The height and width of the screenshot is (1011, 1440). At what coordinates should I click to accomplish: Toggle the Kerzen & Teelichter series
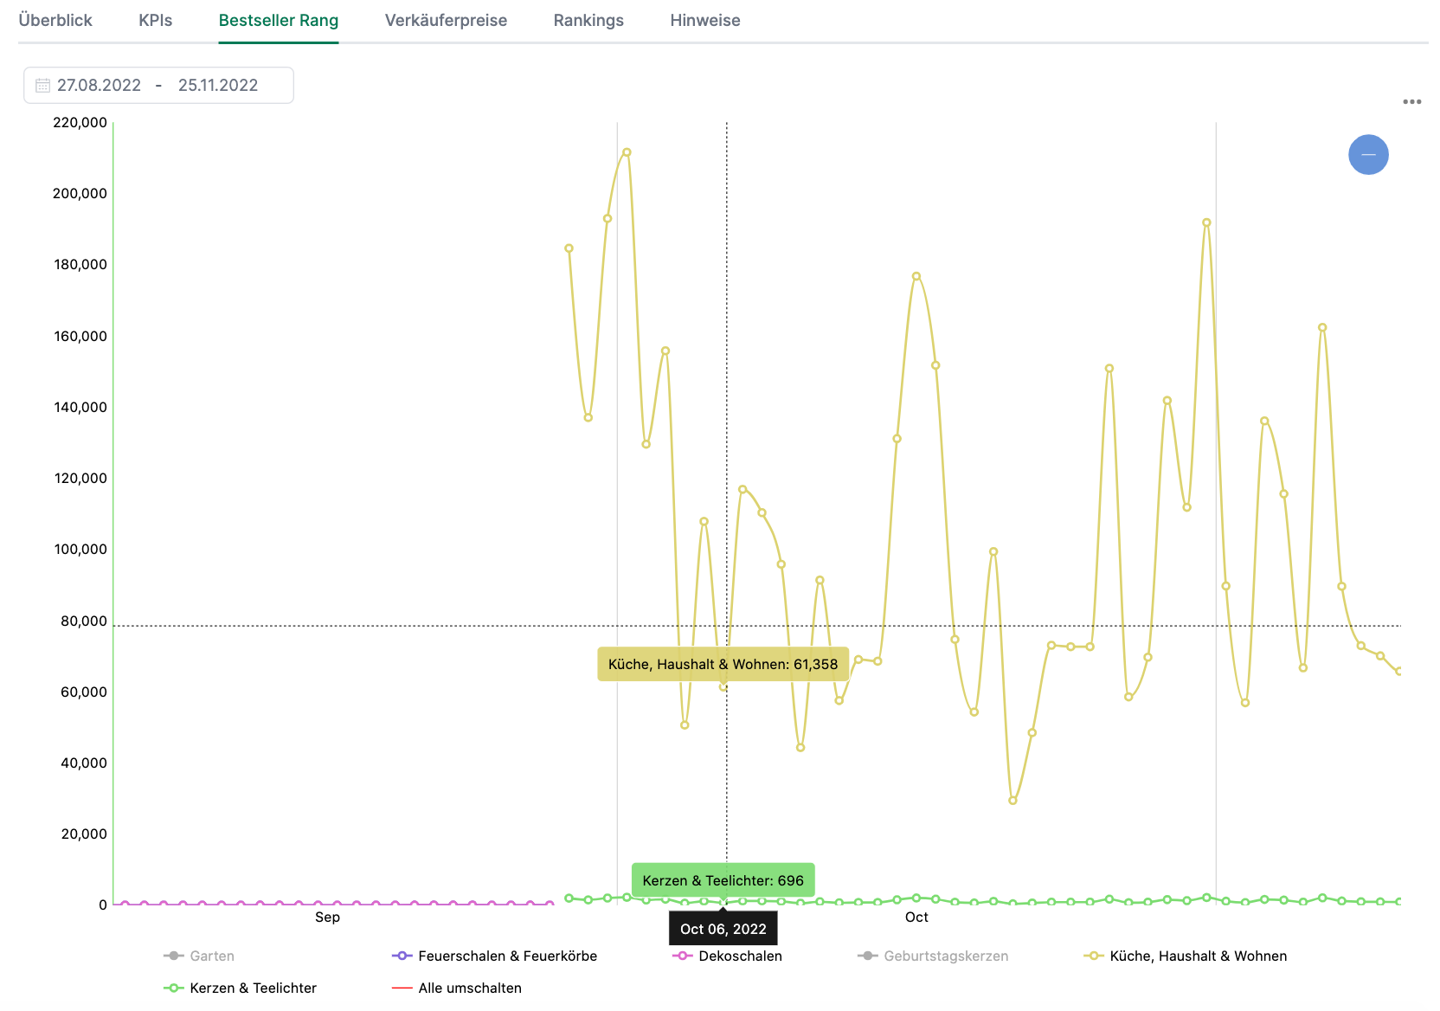[253, 988]
